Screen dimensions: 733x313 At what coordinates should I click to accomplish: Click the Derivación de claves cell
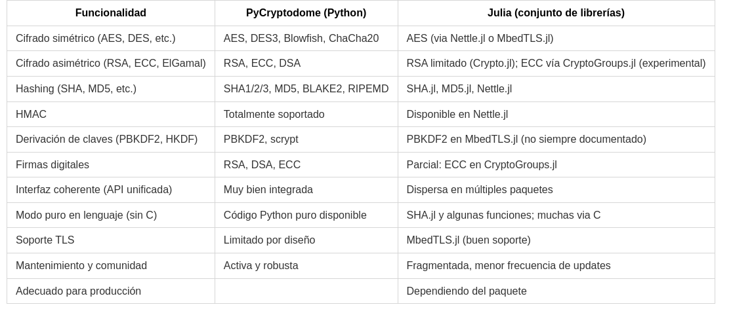[111, 139]
